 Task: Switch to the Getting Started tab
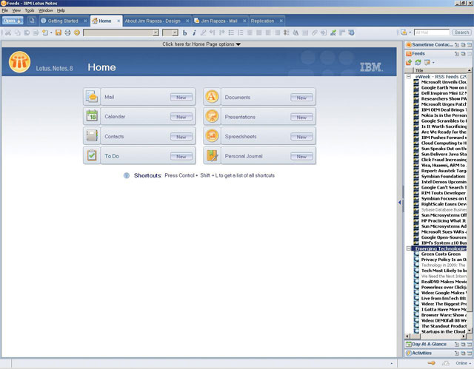pos(63,21)
